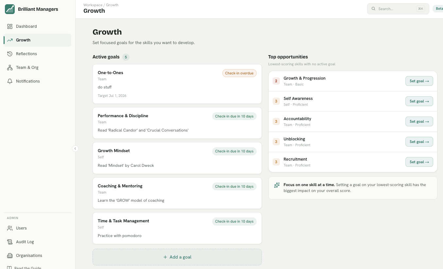Click score 2 badge for Growth & Progression
The image size is (443, 269).
276,81
